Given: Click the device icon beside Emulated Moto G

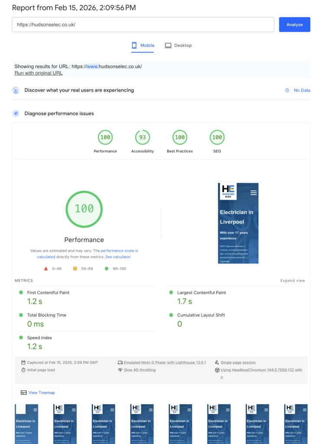Looking at the screenshot, I should tap(120, 362).
